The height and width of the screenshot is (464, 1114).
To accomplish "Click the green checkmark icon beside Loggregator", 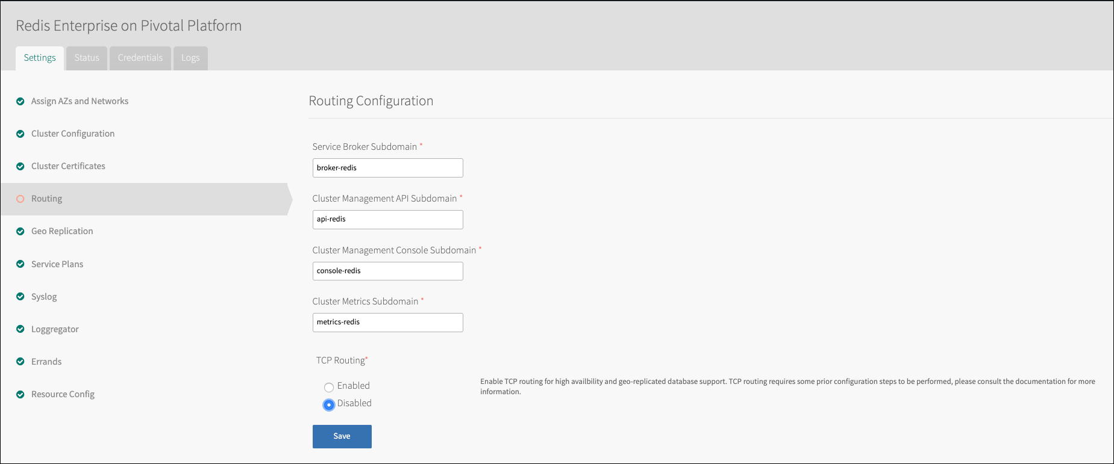I will click(x=20, y=329).
